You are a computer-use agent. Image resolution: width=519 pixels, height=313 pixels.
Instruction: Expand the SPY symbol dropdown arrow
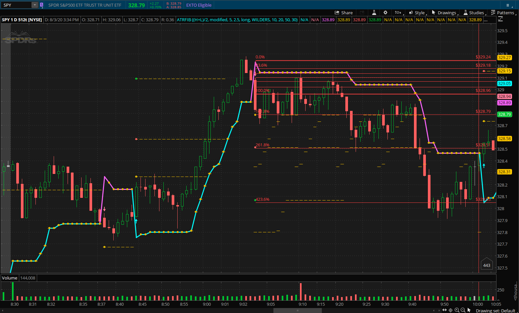[35, 5]
